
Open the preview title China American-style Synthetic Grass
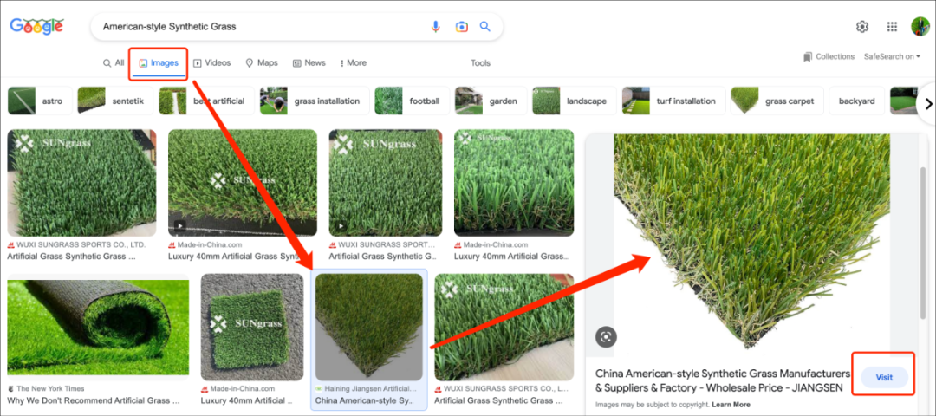click(x=722, y=380)
